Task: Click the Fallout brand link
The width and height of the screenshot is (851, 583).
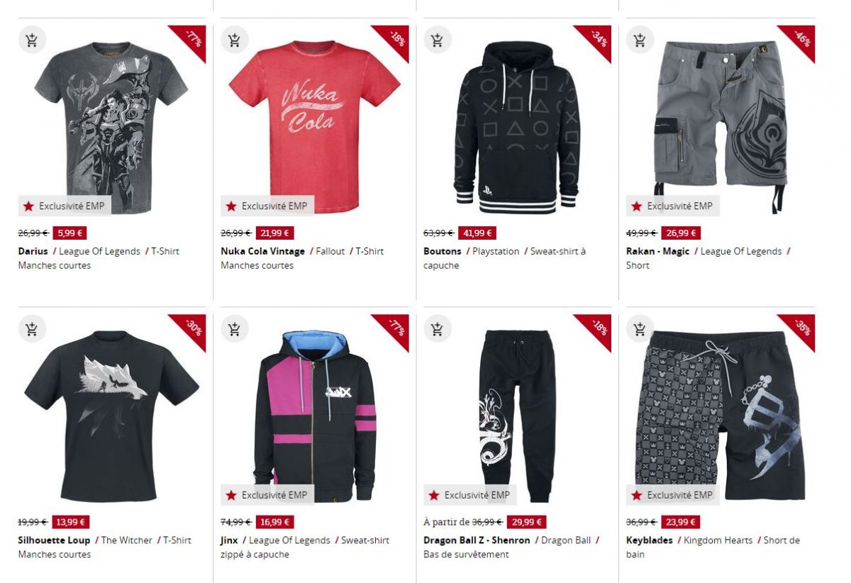Action: (x=330, y=251)
